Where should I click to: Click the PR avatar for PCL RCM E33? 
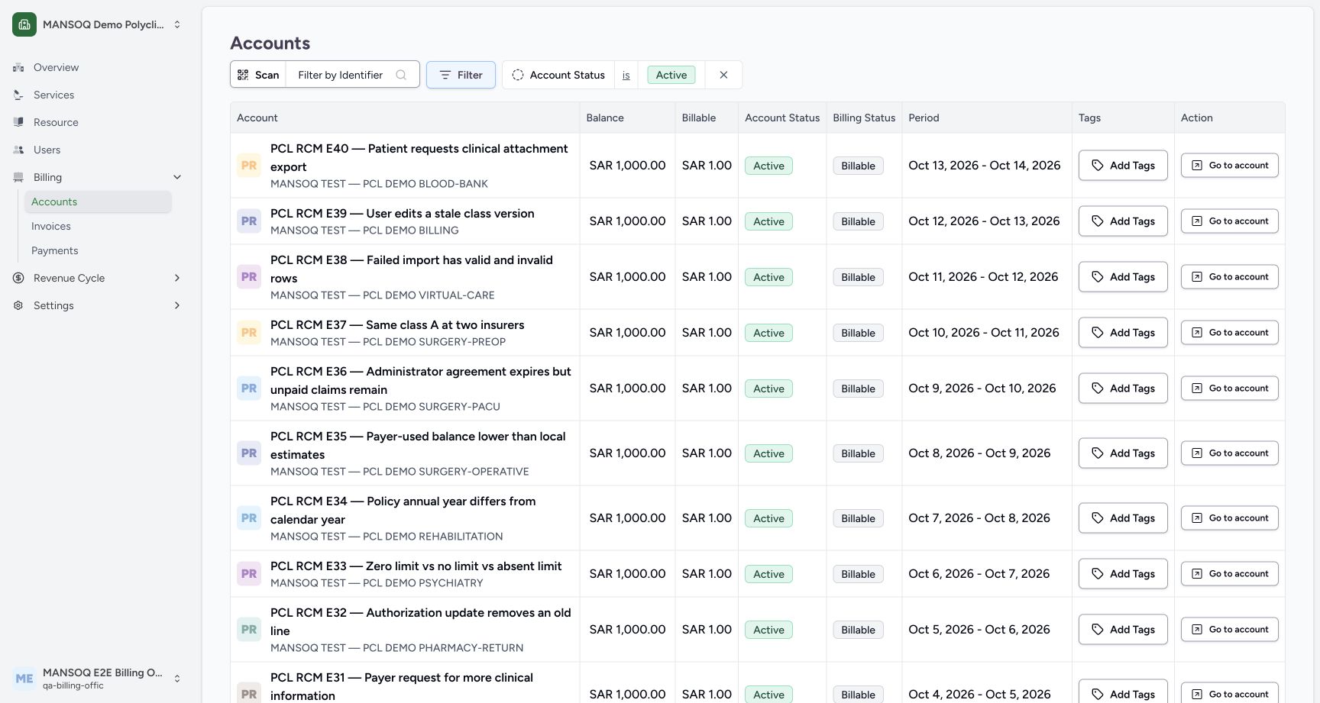click(x=249, y=574)
